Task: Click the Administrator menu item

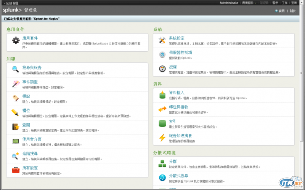Action: coord(229,3)
